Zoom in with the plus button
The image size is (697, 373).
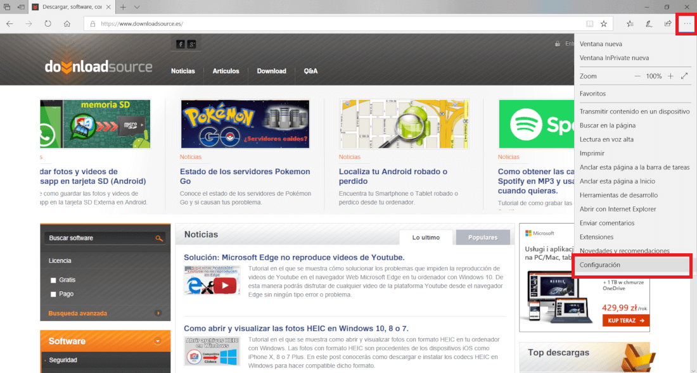pyautogui.click(x=671, y=77)
